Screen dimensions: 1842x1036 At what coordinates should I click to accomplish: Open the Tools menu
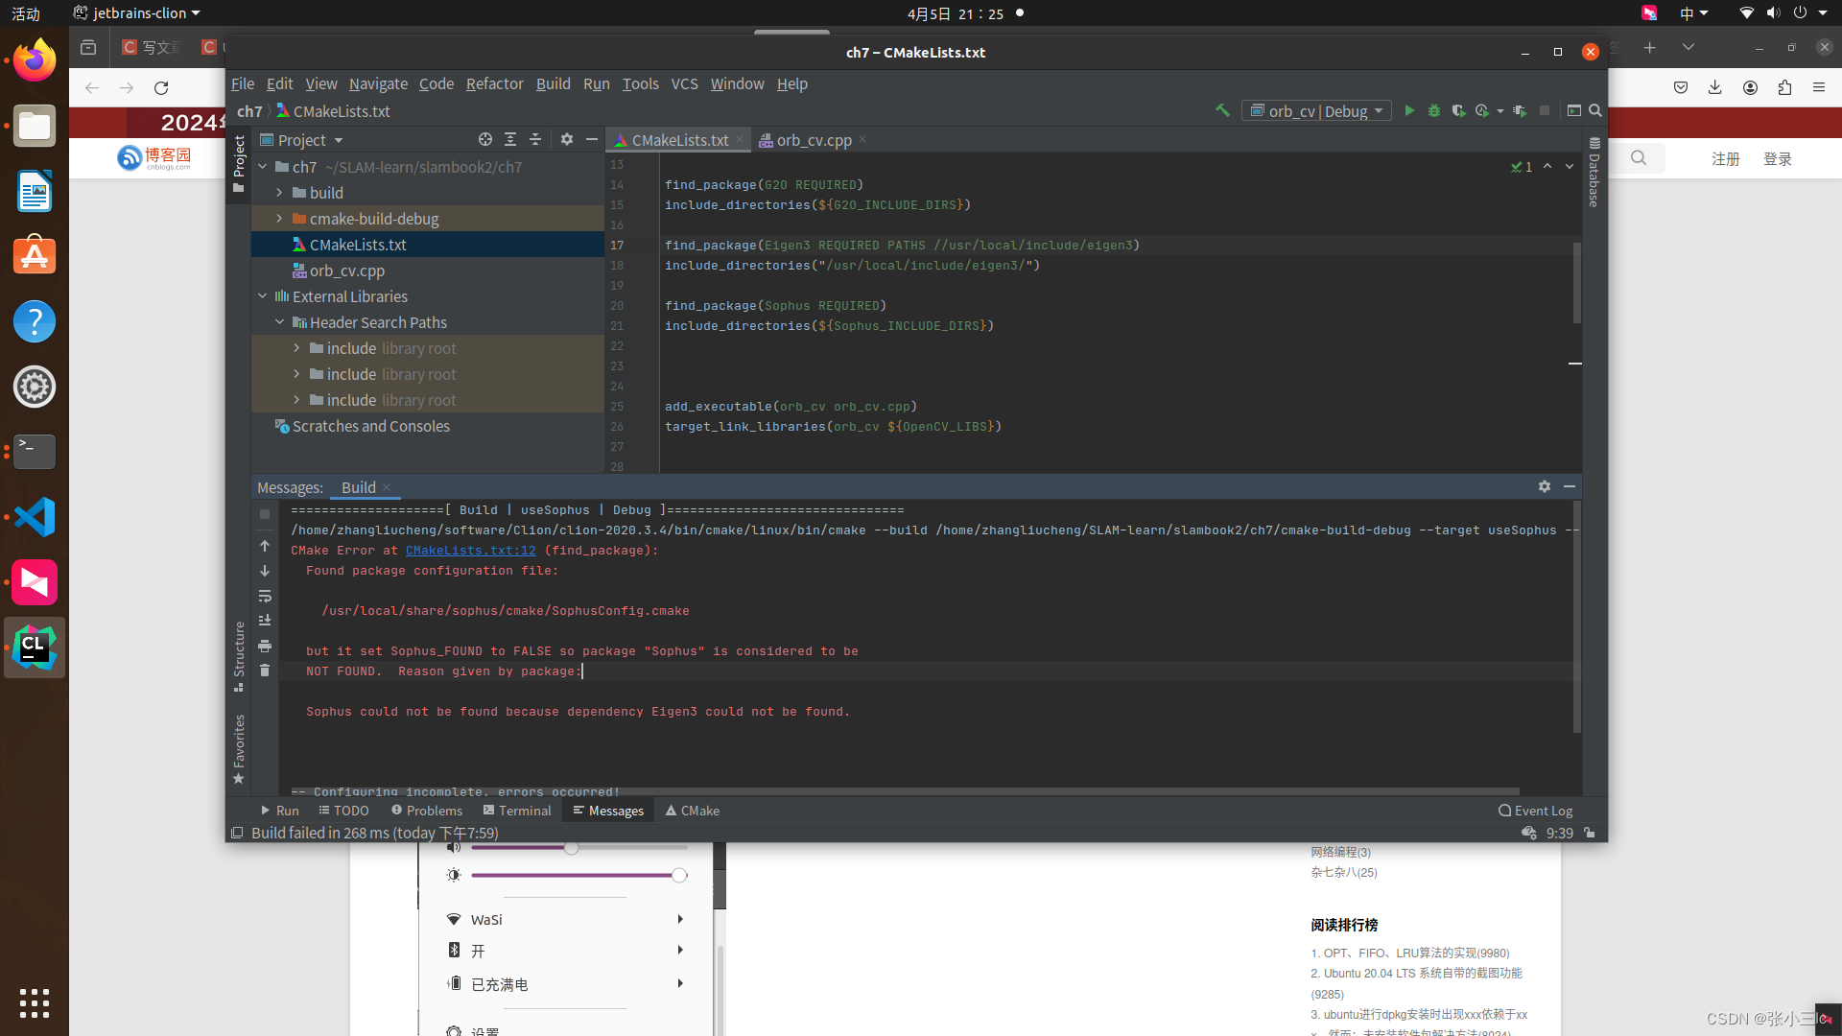pos(640,83)
